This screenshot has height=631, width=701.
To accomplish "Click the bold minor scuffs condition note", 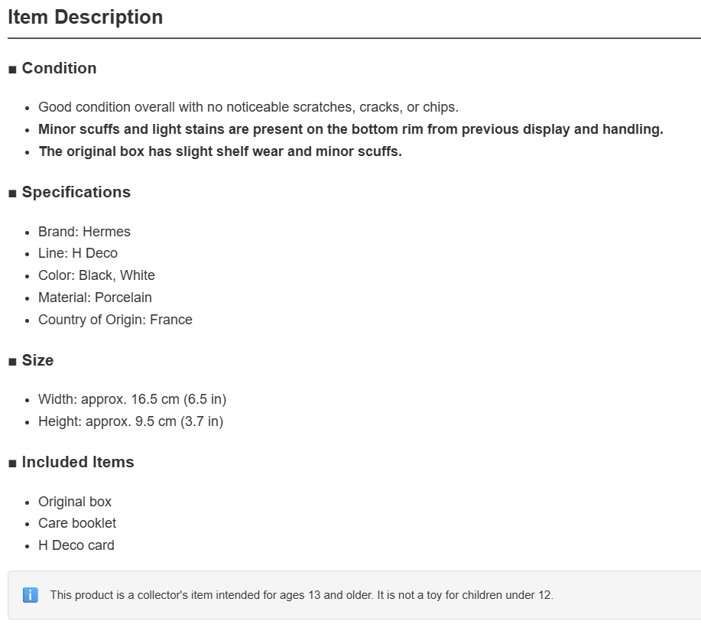I will 350,129.
